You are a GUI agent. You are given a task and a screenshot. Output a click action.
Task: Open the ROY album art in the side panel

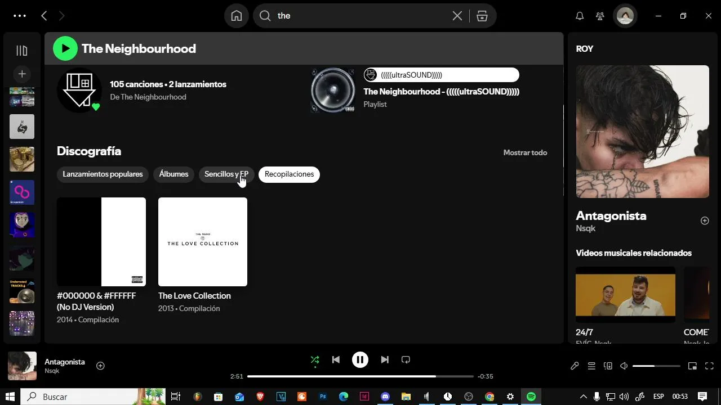point(643,132)
